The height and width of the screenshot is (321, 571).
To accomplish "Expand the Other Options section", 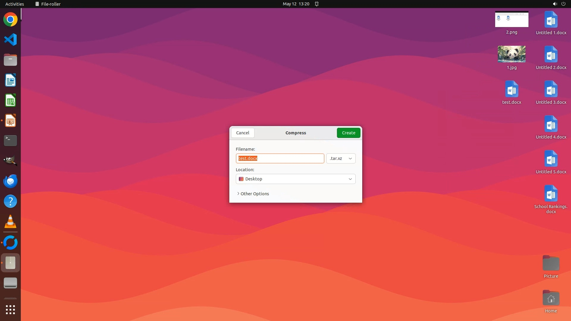I will 253,194.
